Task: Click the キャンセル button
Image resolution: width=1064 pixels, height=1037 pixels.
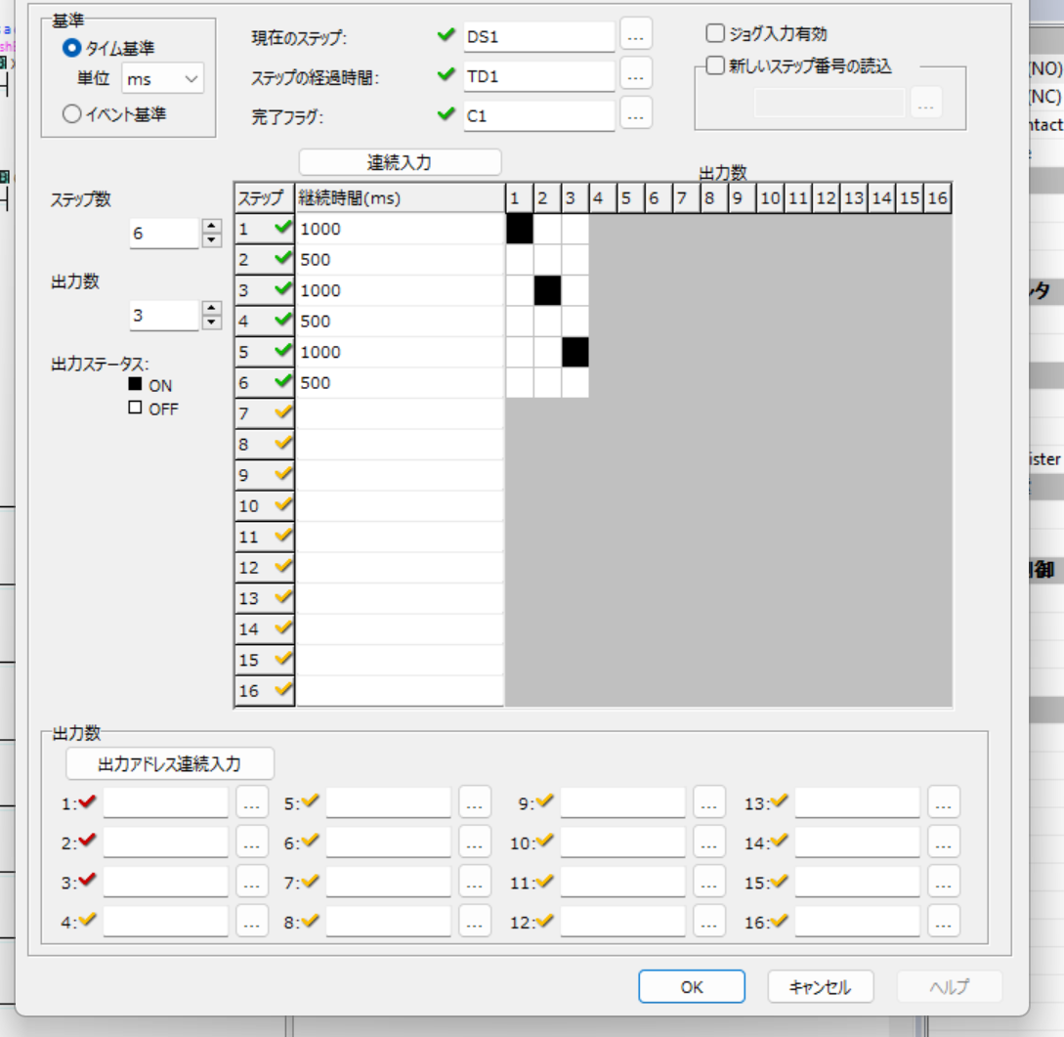Action: (x=821, y=987)
